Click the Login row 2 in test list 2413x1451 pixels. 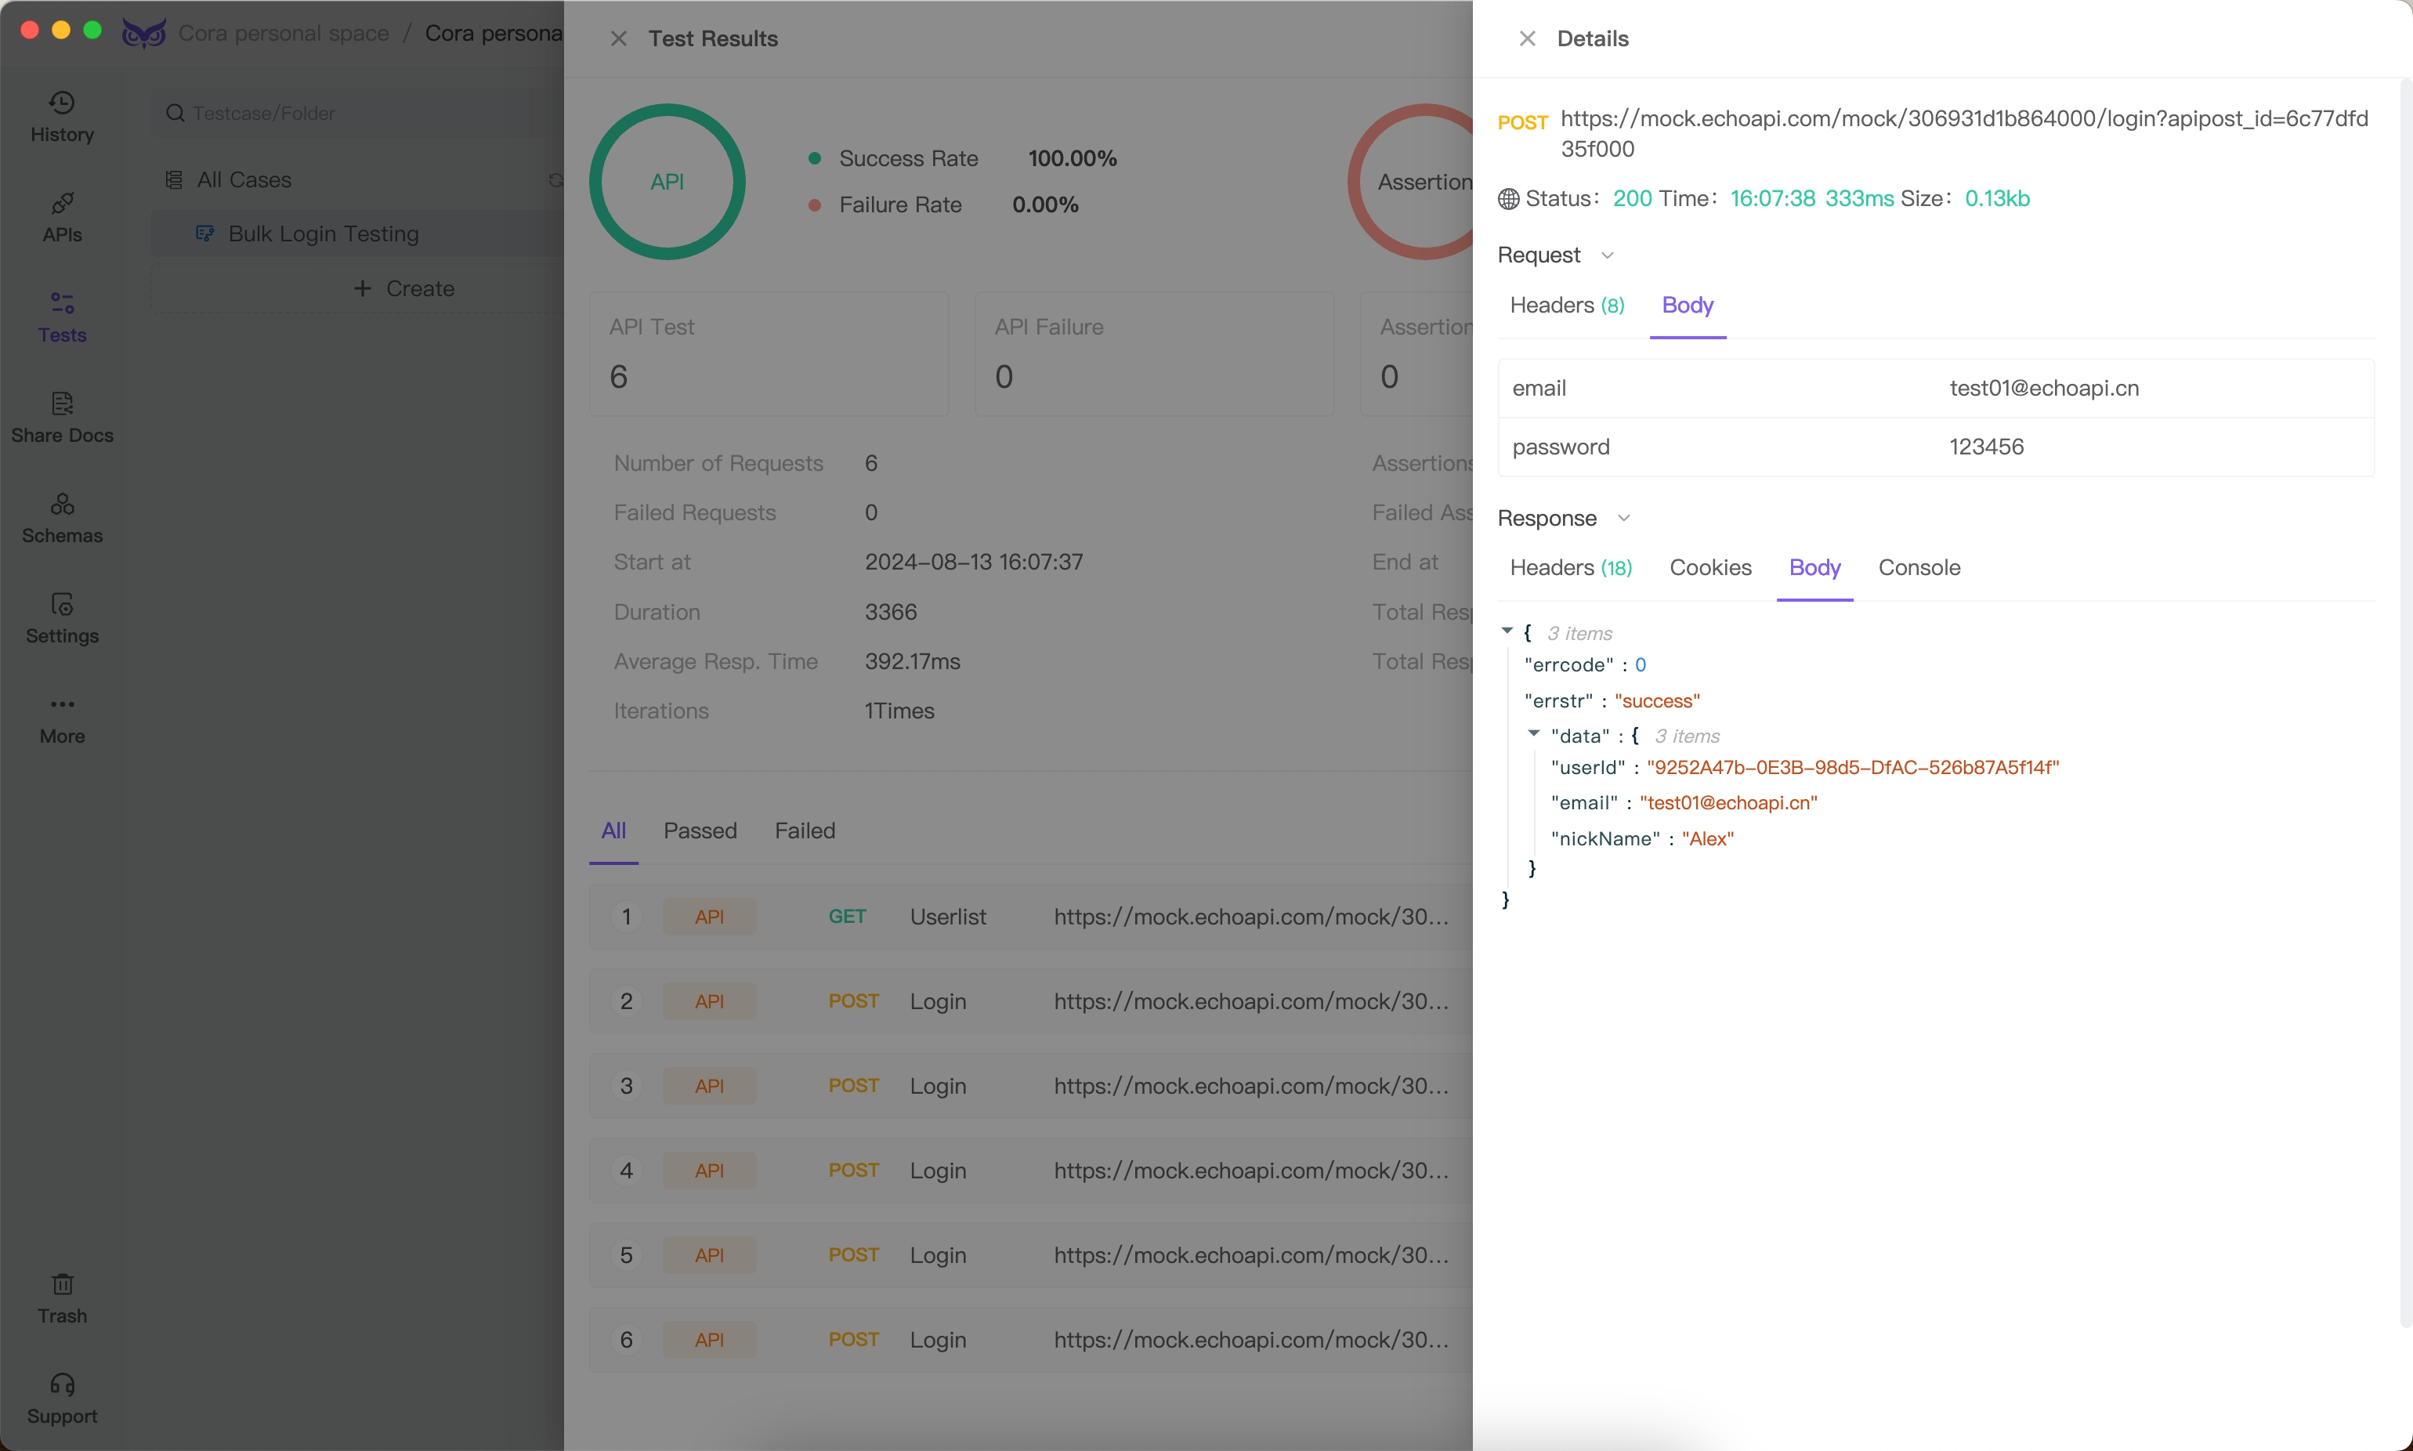coord(1026,1001)
